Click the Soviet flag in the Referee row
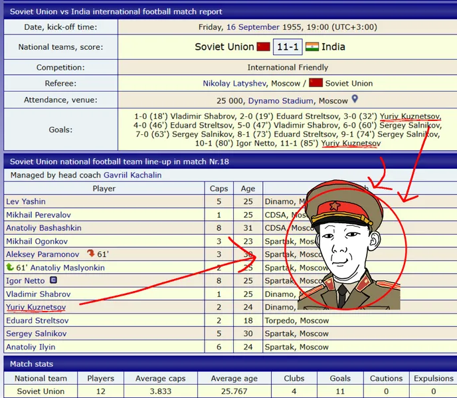The image size is (457, 398). click(x=316, y=83)
